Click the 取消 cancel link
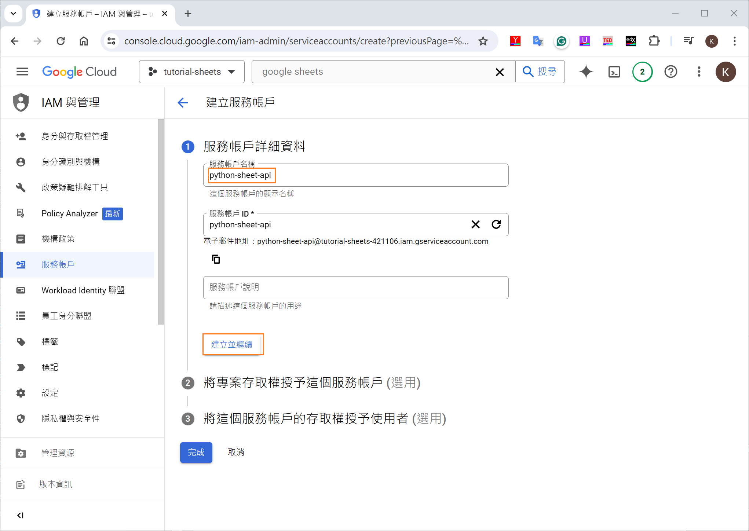This screenshot has height=531, width=749. 236,452
